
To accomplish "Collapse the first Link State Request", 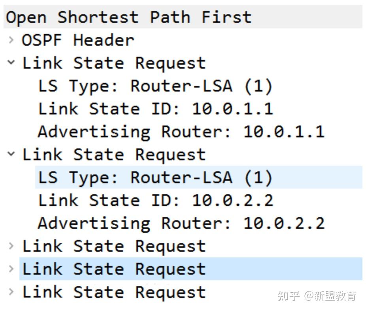I will click(11, 63).
